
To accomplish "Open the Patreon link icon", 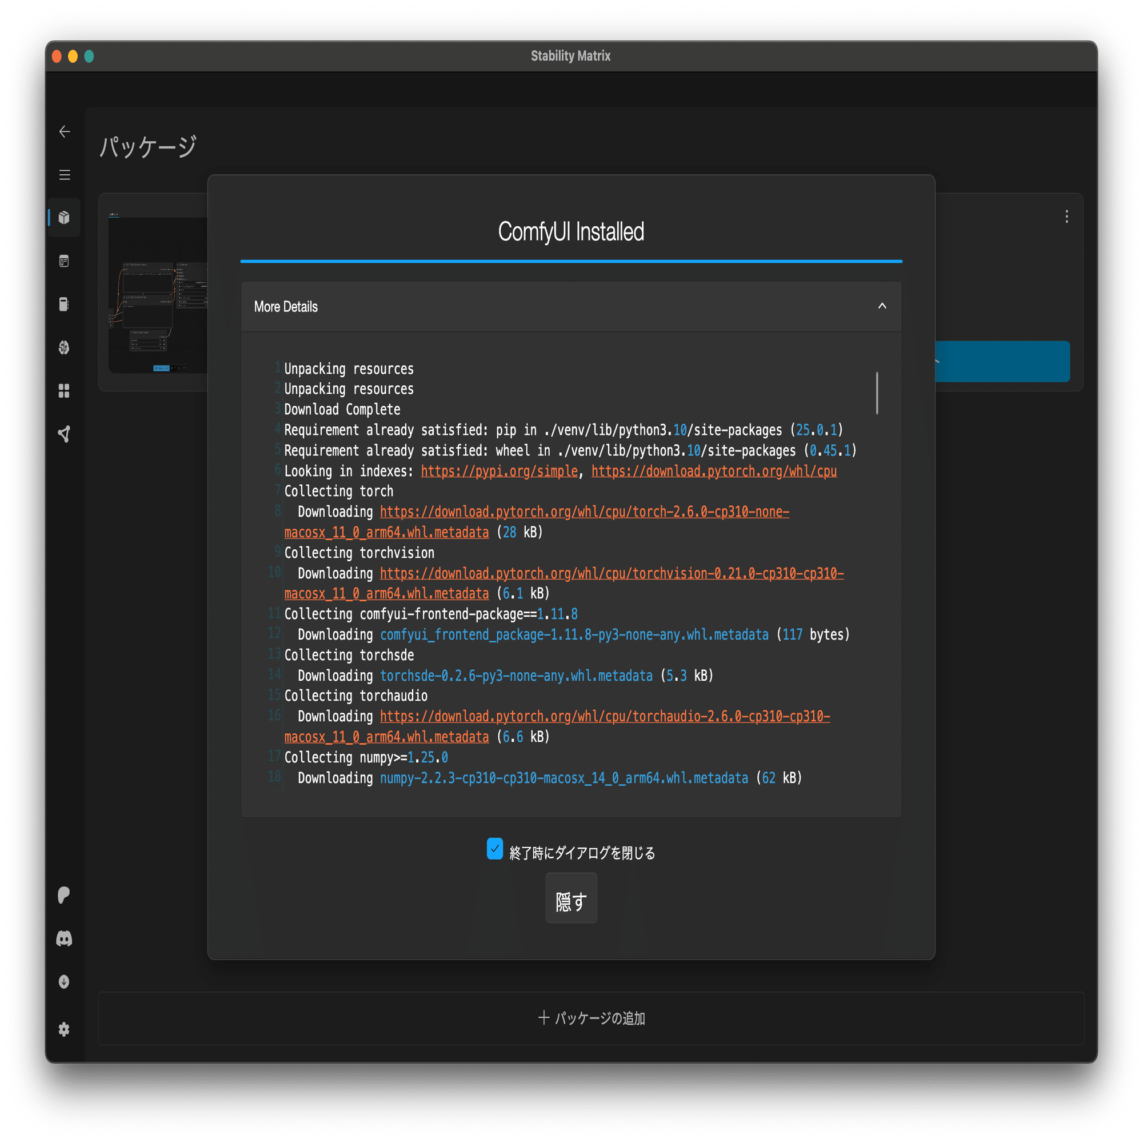I will coord(65,894).
